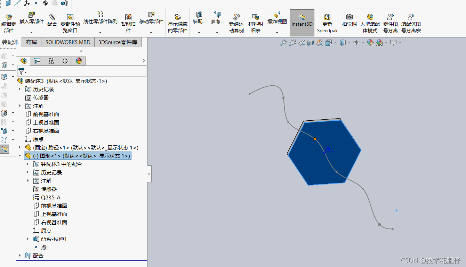Click 更新 Speedpak tool
This screenshot has height=267, width=466.
point(327,23)
